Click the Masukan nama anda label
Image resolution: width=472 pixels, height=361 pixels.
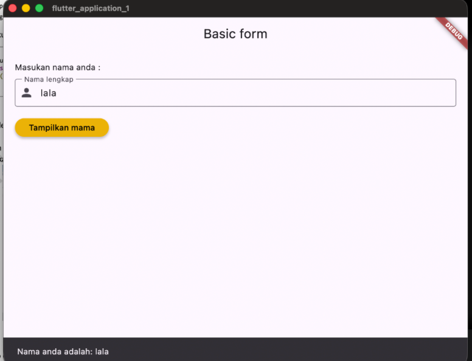click(58, 67)
